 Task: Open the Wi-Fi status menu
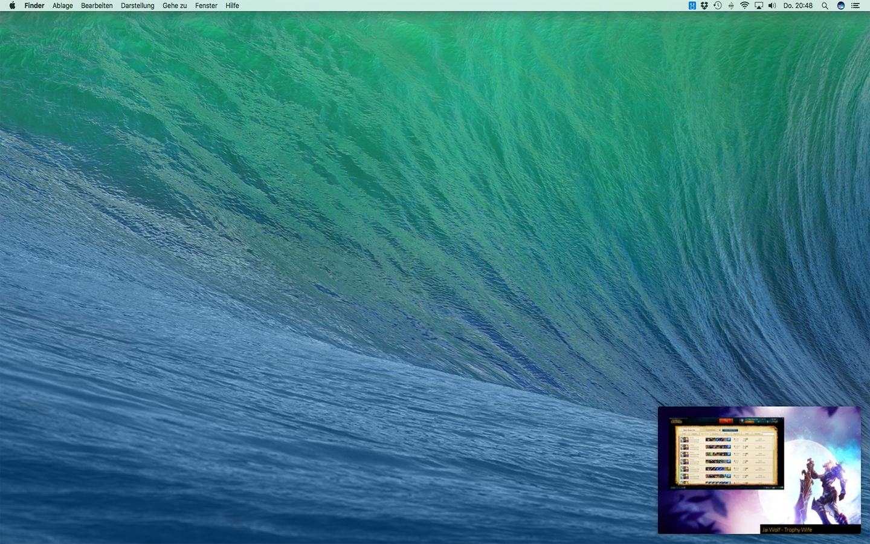point(744,5)
